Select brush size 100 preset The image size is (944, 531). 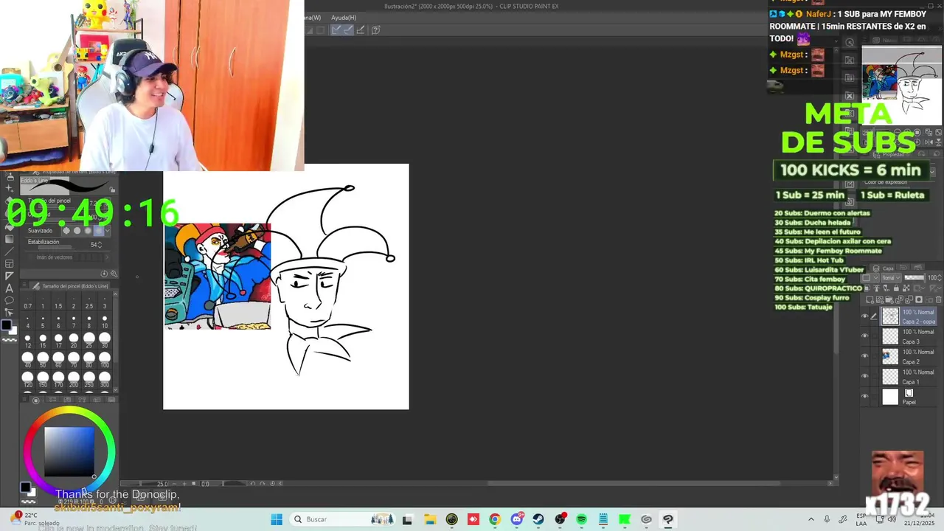105,361
